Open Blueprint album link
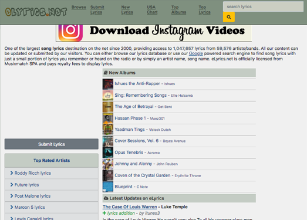Viewport: 307px width, 220px height. (123, 187)
